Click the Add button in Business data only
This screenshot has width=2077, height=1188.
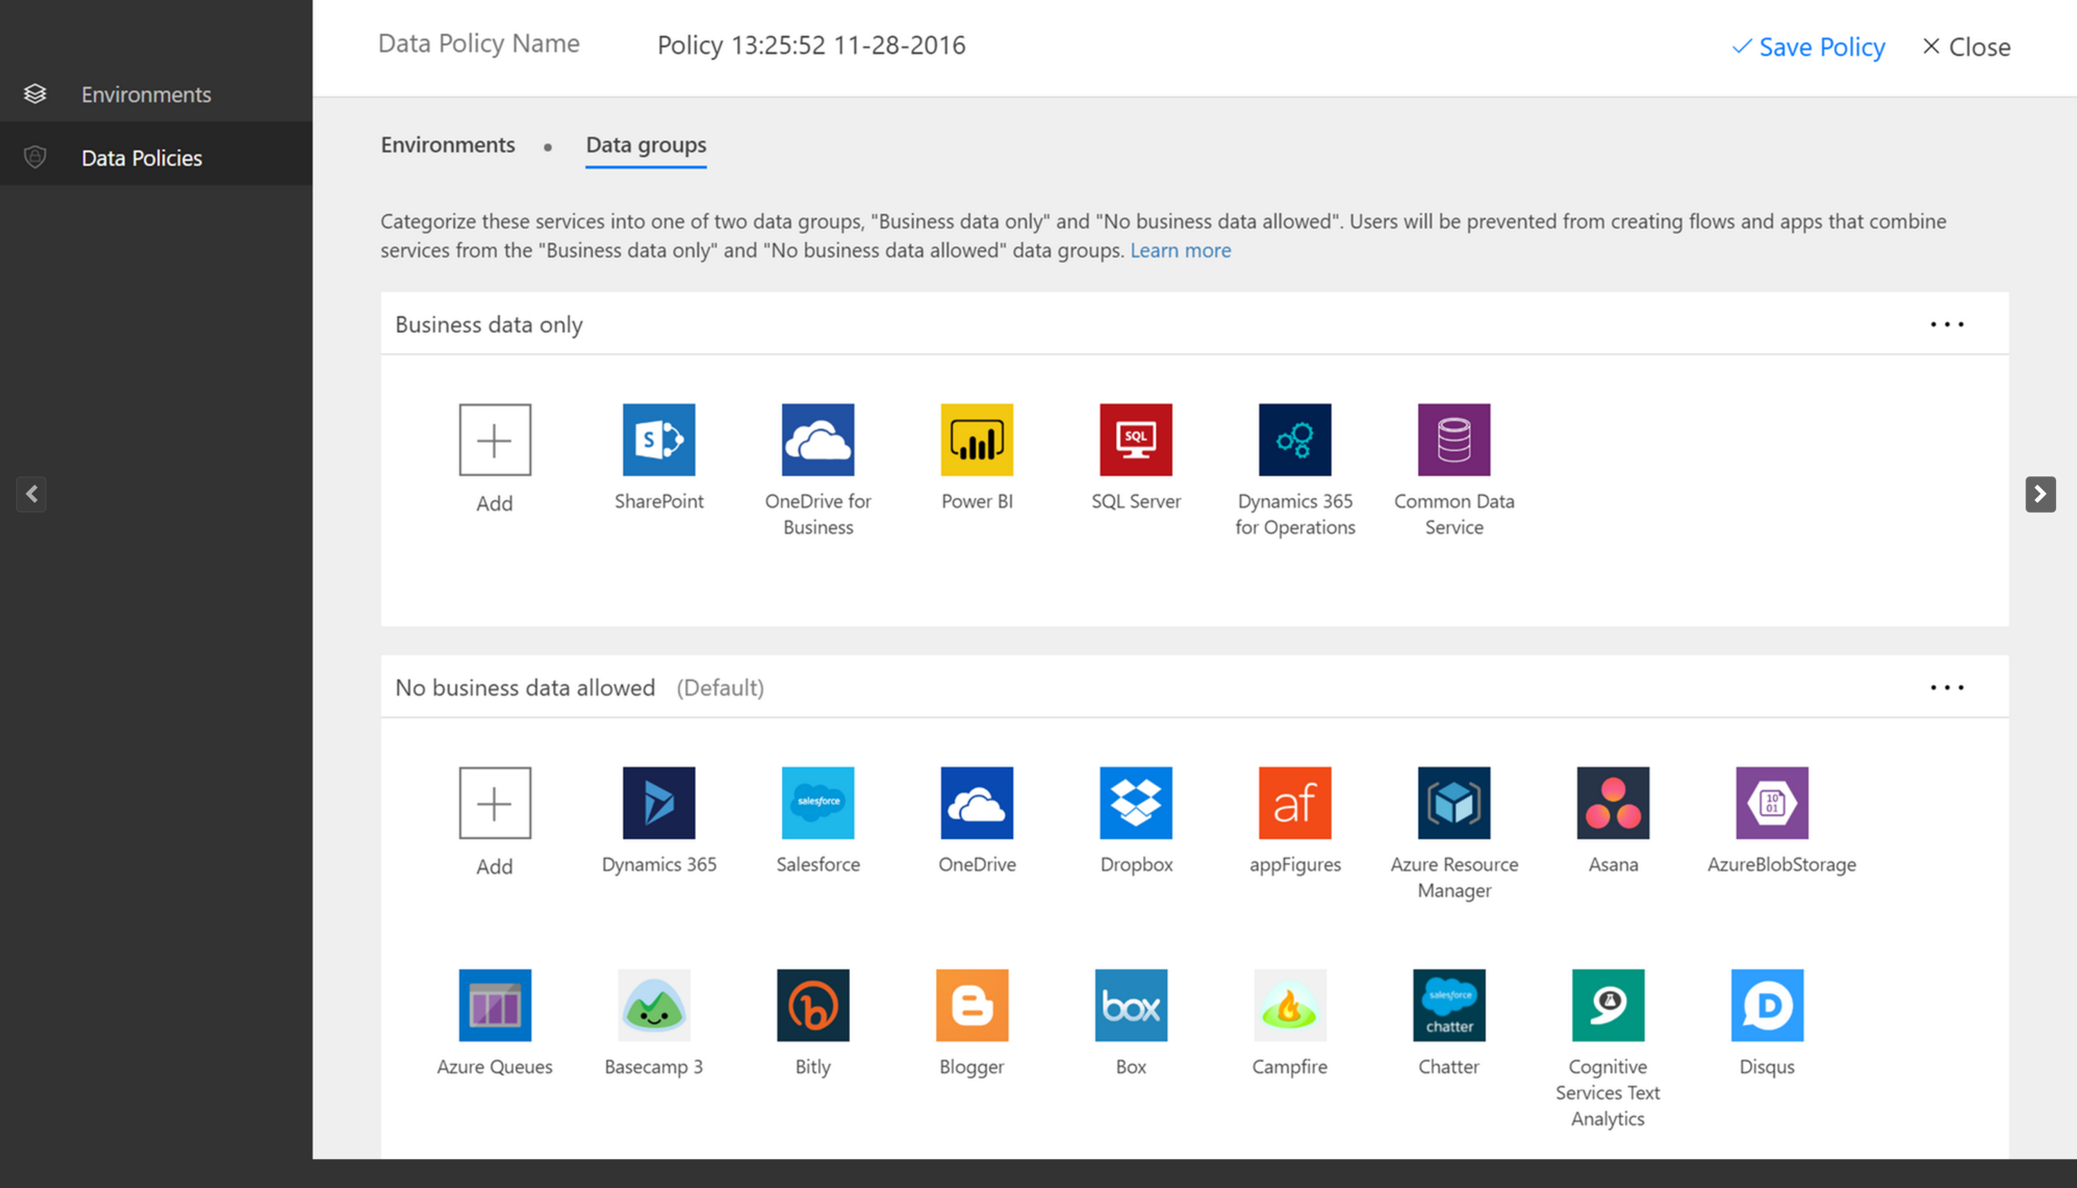[495, 439]
